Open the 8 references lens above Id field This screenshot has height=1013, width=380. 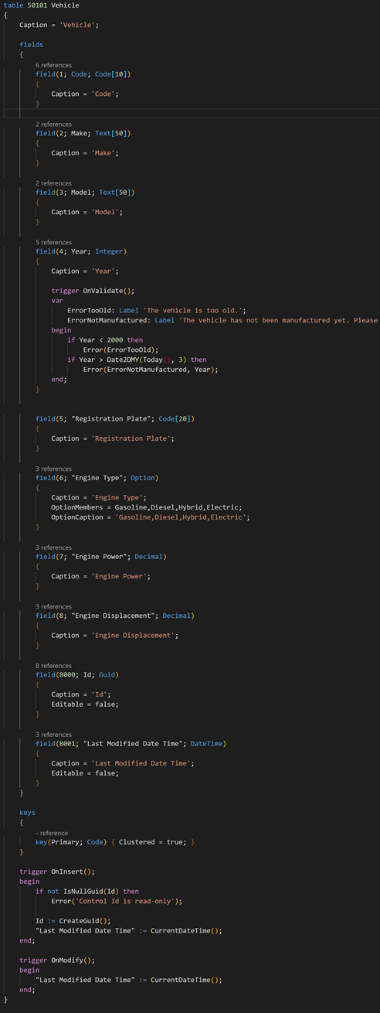pyautogui.click(x=53, y=665)
